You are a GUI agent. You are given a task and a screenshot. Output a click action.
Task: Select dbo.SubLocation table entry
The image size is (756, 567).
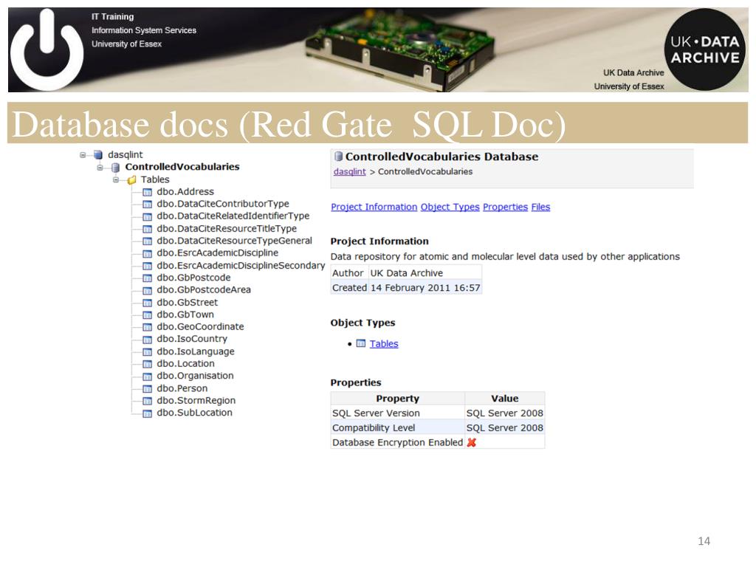pos(194,413)
